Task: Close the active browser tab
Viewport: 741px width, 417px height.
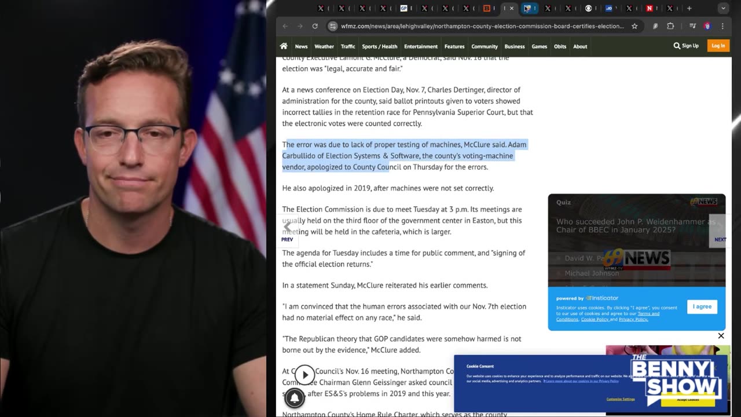Action: (x=512, y=8)
